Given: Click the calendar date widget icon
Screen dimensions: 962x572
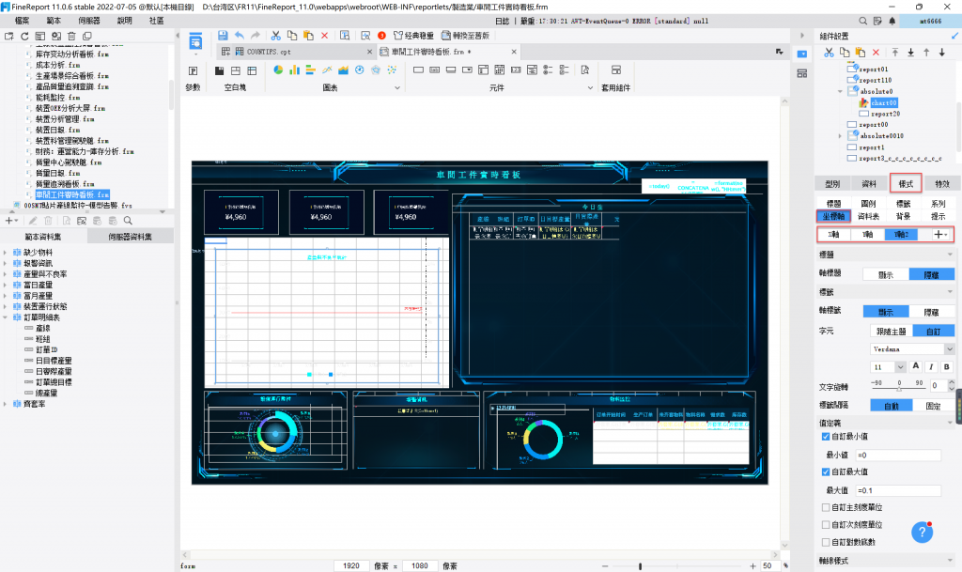Looking at the screenshot, I should [500, 70].
